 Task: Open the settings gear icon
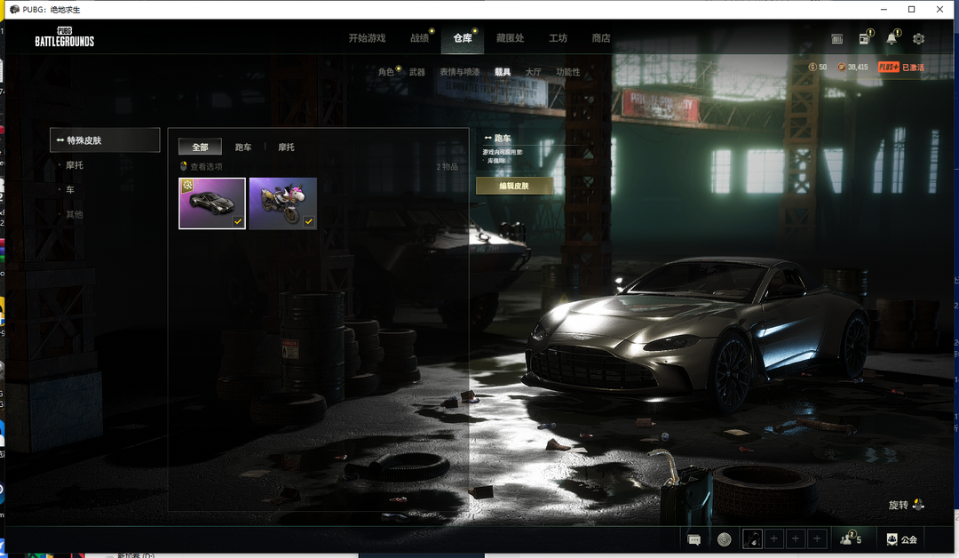[918, 39]
